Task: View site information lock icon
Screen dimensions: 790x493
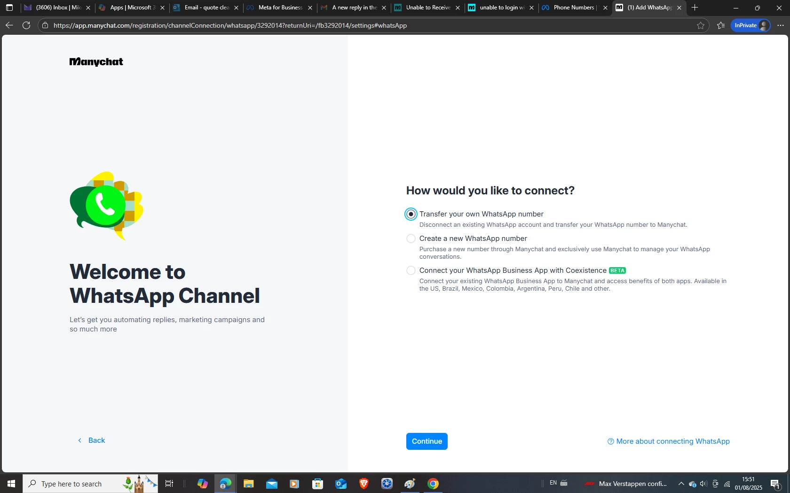Action: (45, 25)
